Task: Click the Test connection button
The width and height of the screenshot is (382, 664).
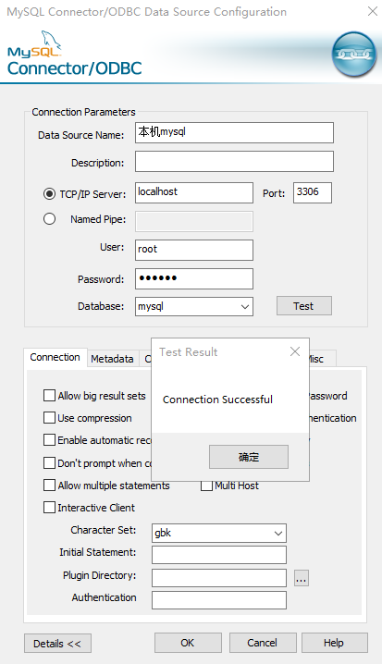Action: tap(303, 306)
